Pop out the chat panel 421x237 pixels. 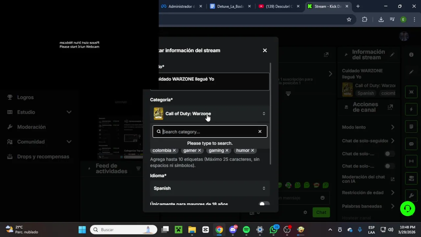326,55
